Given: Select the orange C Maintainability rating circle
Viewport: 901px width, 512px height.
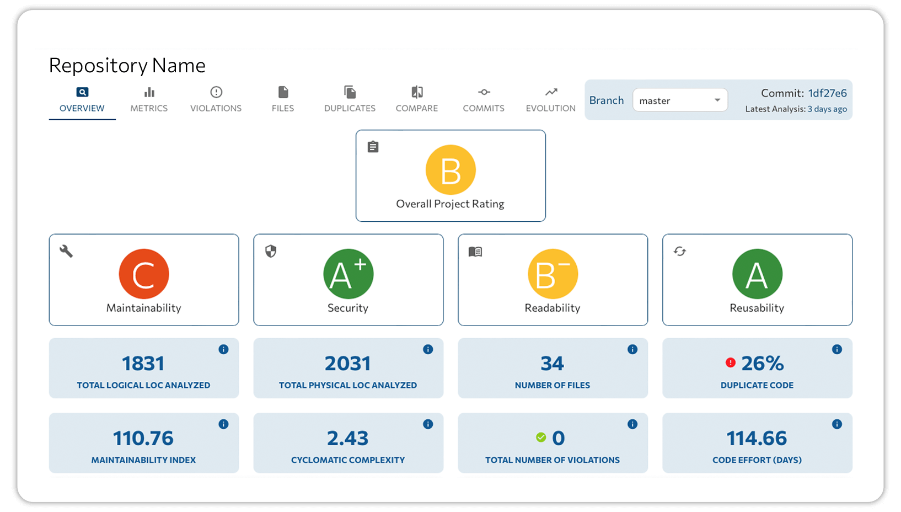Looking at the screenshot, I should coord(143,274).
